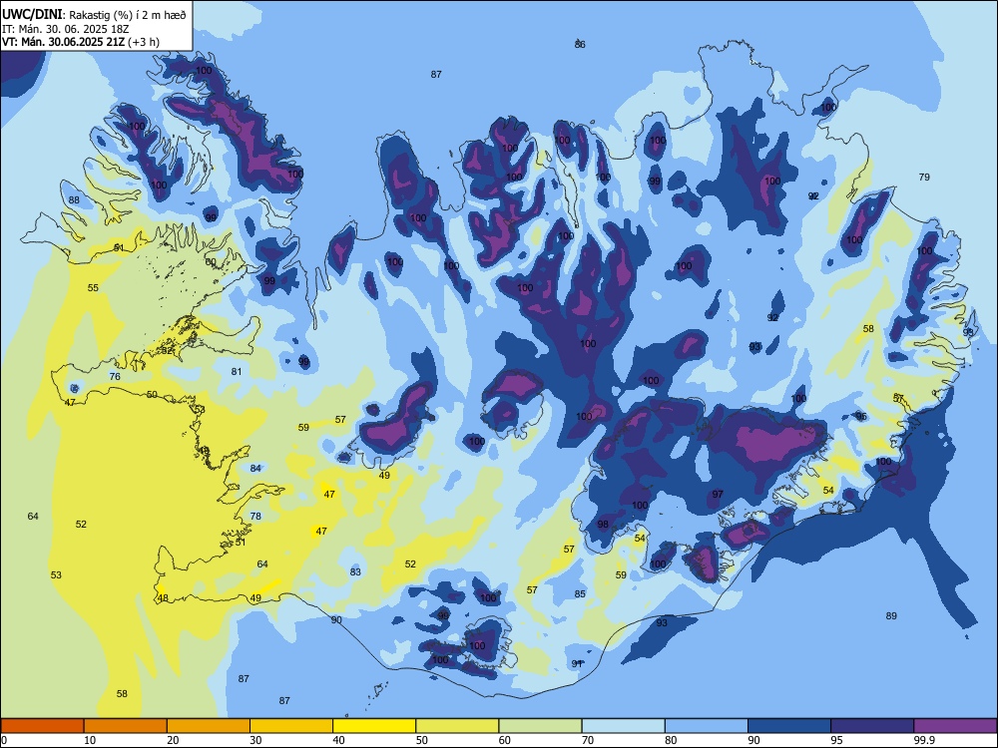This screenshot has width=998, height=748.
Task: Click the legend scale label 99.9
Action: tap(924, 740)
